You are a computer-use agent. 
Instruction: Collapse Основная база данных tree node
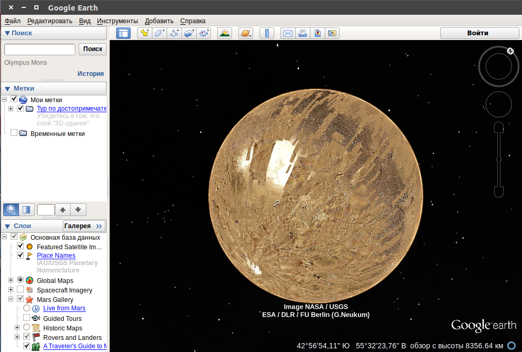click(x=4, y=237)
